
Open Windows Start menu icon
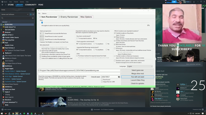2,114
